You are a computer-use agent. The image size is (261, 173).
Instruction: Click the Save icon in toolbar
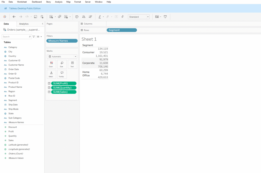[x=35, y=17]
